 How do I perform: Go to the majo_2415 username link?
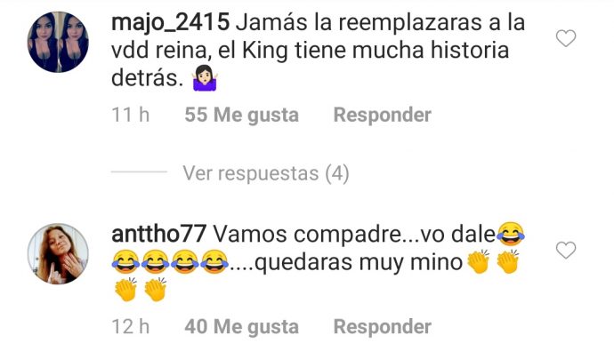(170, 22)
